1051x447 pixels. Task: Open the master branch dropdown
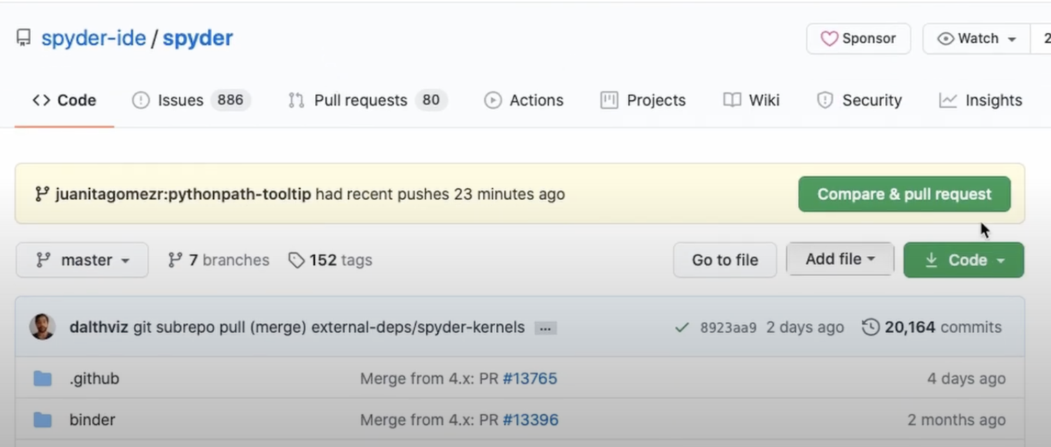coord(82,261)
